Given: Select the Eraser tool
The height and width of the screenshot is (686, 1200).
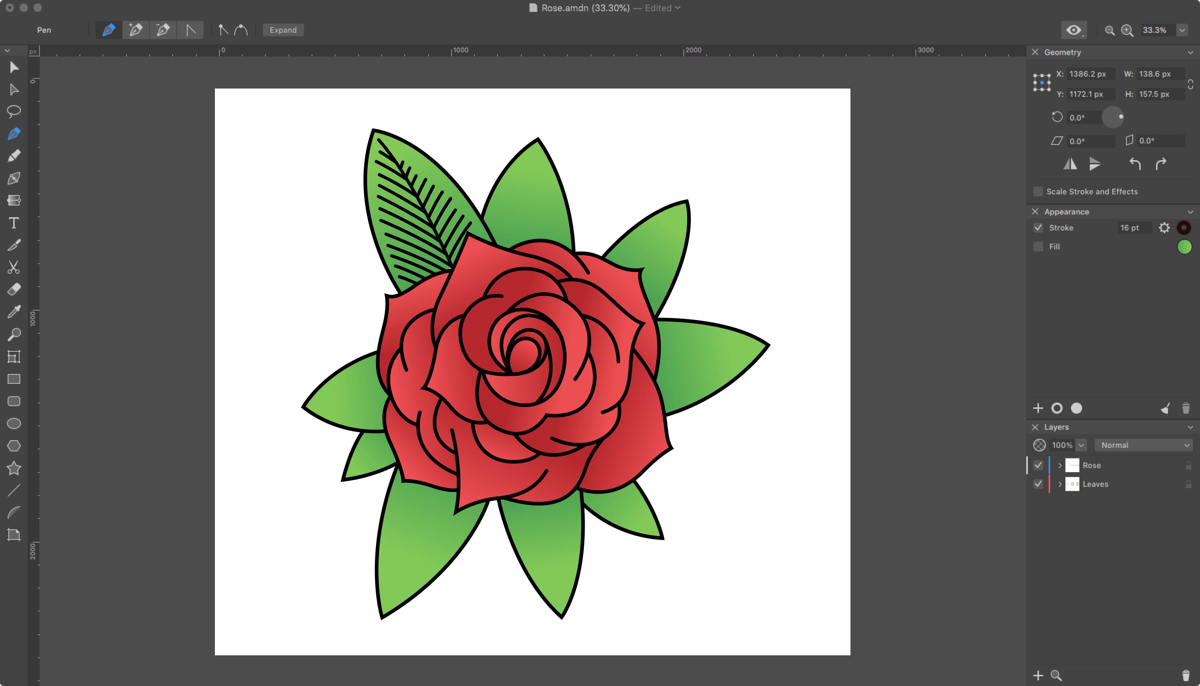Looking at the screenshot, I should (14, 289).
